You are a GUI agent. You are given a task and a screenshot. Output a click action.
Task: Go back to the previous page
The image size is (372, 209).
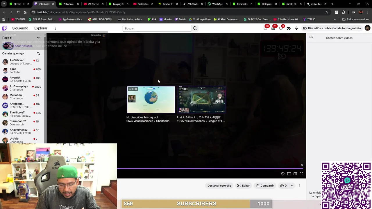click(4, 12)
